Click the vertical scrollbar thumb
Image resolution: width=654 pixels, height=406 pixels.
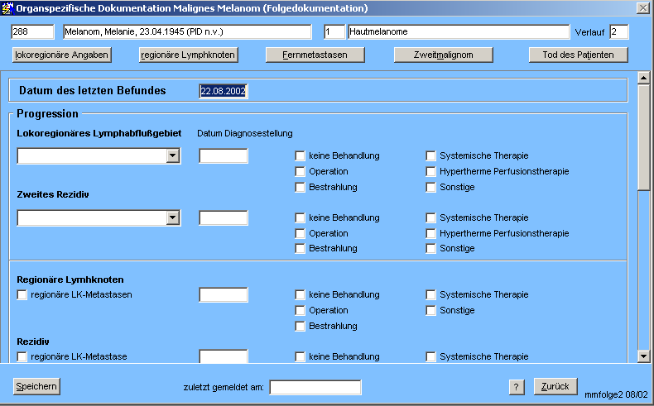tap(643, 136)
